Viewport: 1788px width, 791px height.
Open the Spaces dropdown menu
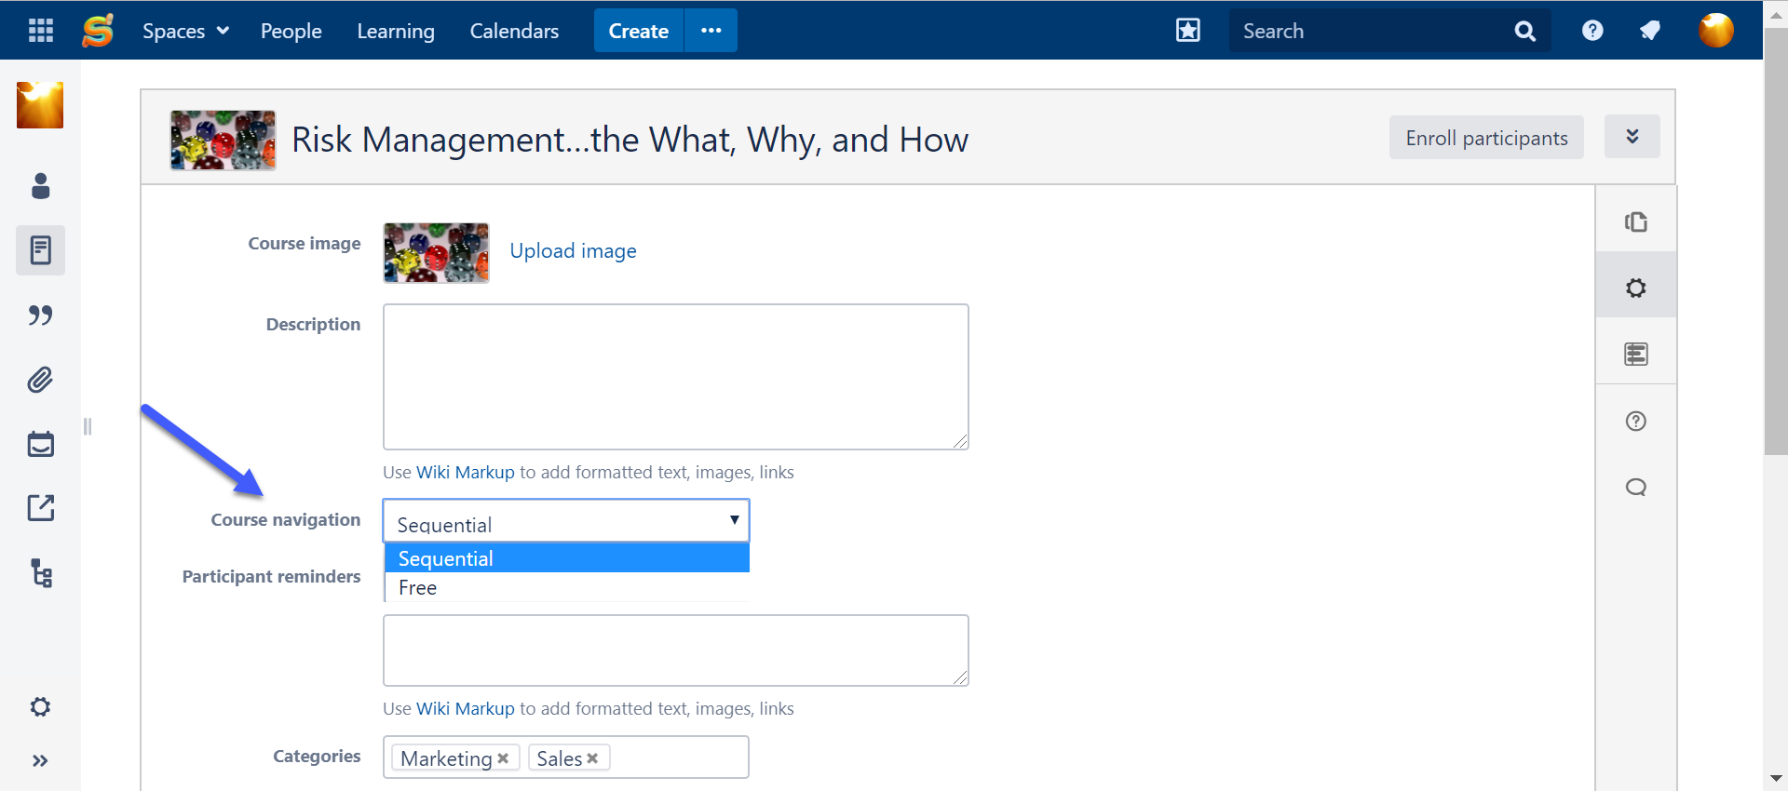pyautogui.click(x=185, y=31)
